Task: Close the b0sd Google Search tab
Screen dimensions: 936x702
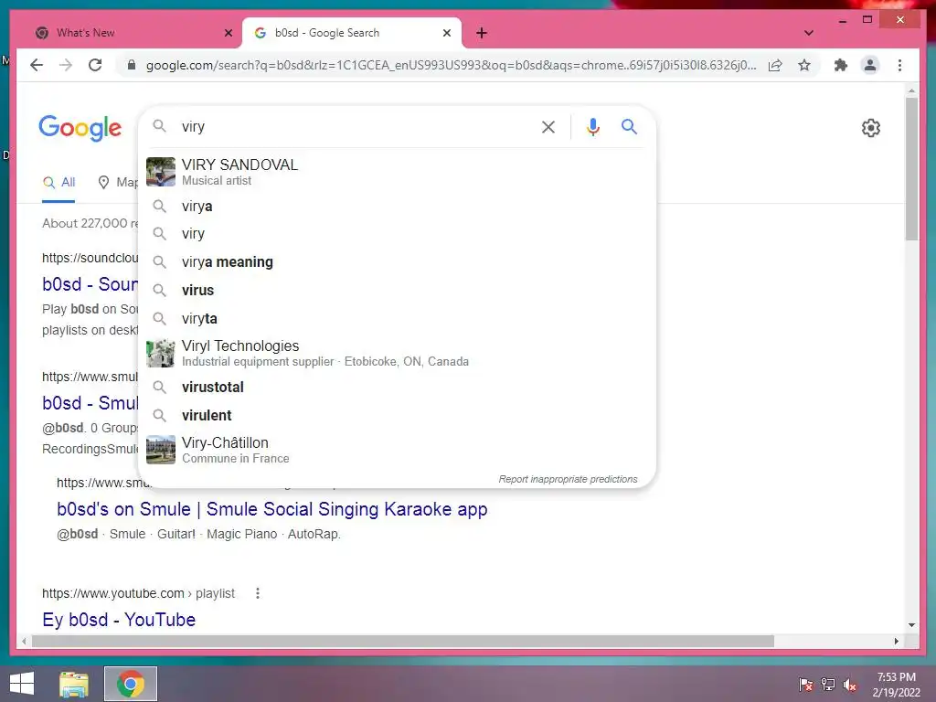Action: pos(446,33)
